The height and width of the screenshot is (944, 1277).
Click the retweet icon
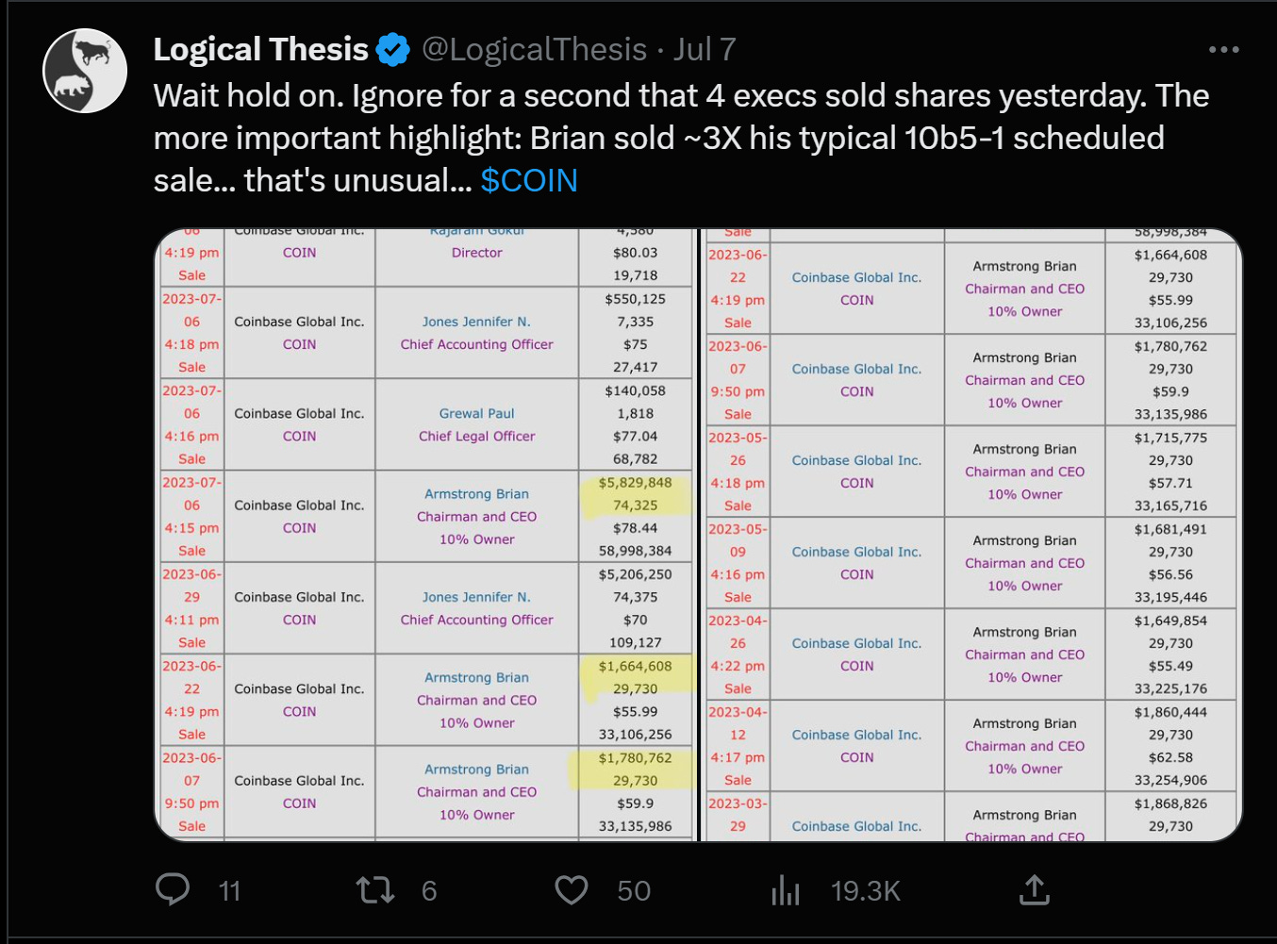375,889
